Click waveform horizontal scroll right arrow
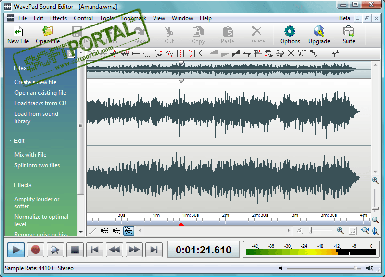The height and width of the screenshot is (277, 385). pos(289,230)
